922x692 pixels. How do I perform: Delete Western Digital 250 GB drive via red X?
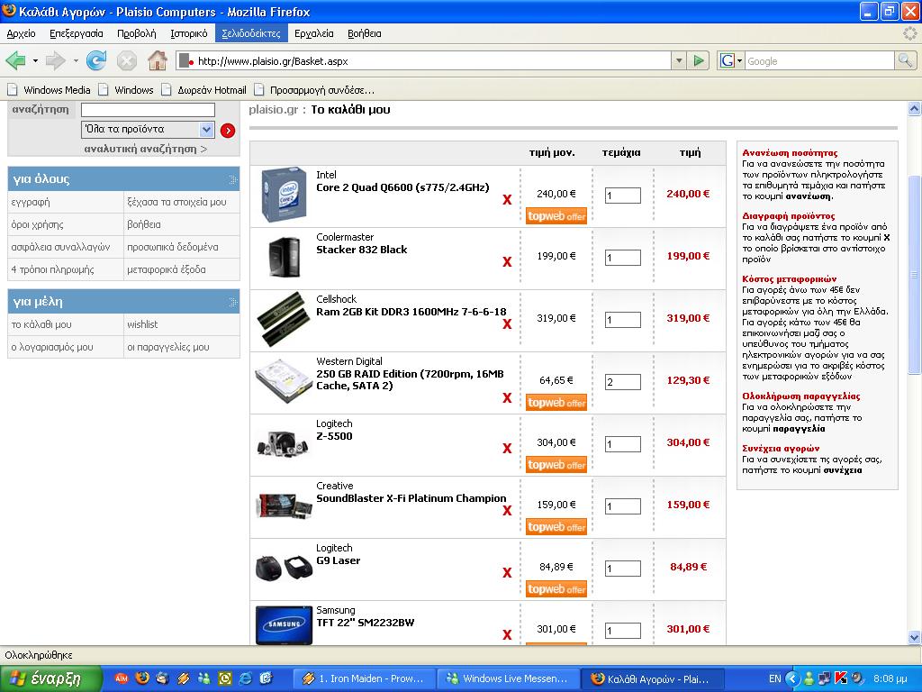(x=507, y=398)
